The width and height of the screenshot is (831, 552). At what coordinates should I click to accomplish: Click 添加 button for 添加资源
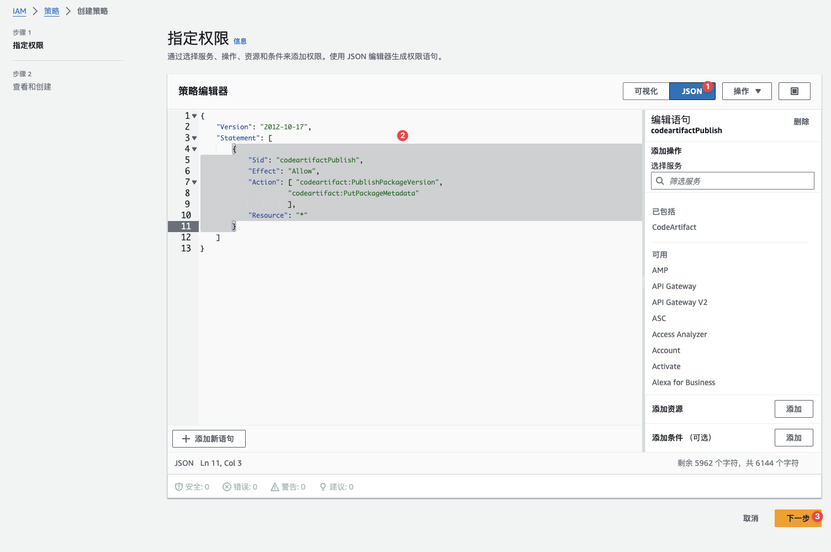pyautogui.click(x=793, y=409)
